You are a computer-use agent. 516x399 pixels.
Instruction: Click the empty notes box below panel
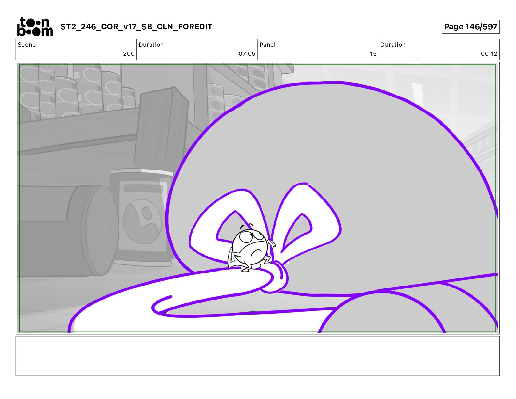(x=257, y=356)
